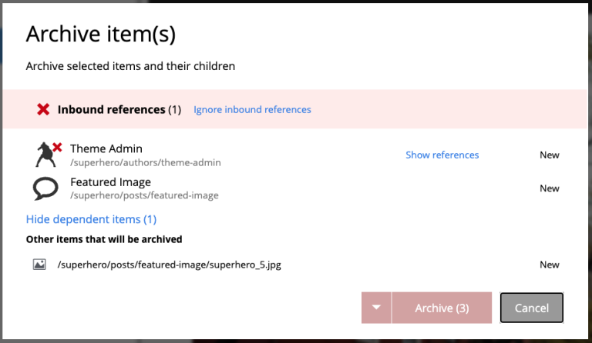Show references for Theme Admin

442,155
